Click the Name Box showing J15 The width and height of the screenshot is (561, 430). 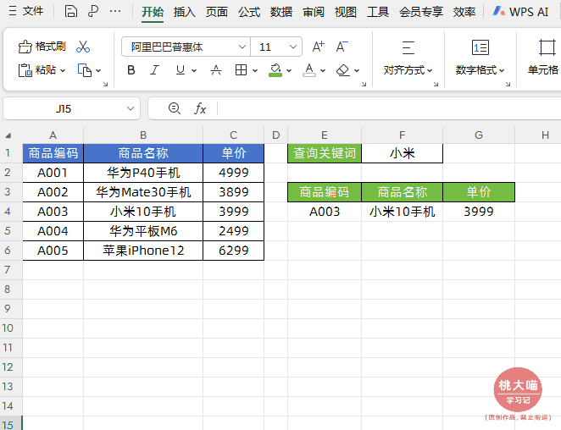coord(64,108)
